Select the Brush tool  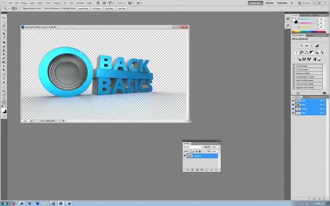4,46
